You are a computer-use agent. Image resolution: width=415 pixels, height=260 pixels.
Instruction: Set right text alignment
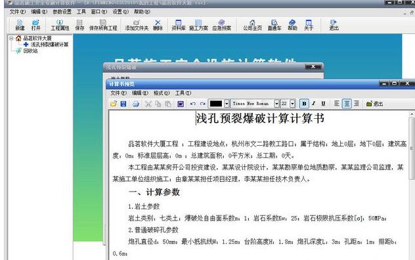click(x=357, y=104)
